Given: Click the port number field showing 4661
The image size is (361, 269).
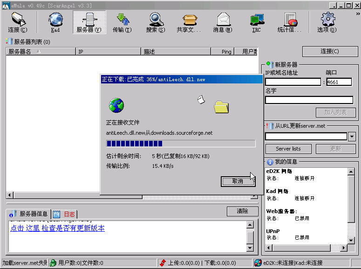Looking at the screenshot, I should pos(339,82).
